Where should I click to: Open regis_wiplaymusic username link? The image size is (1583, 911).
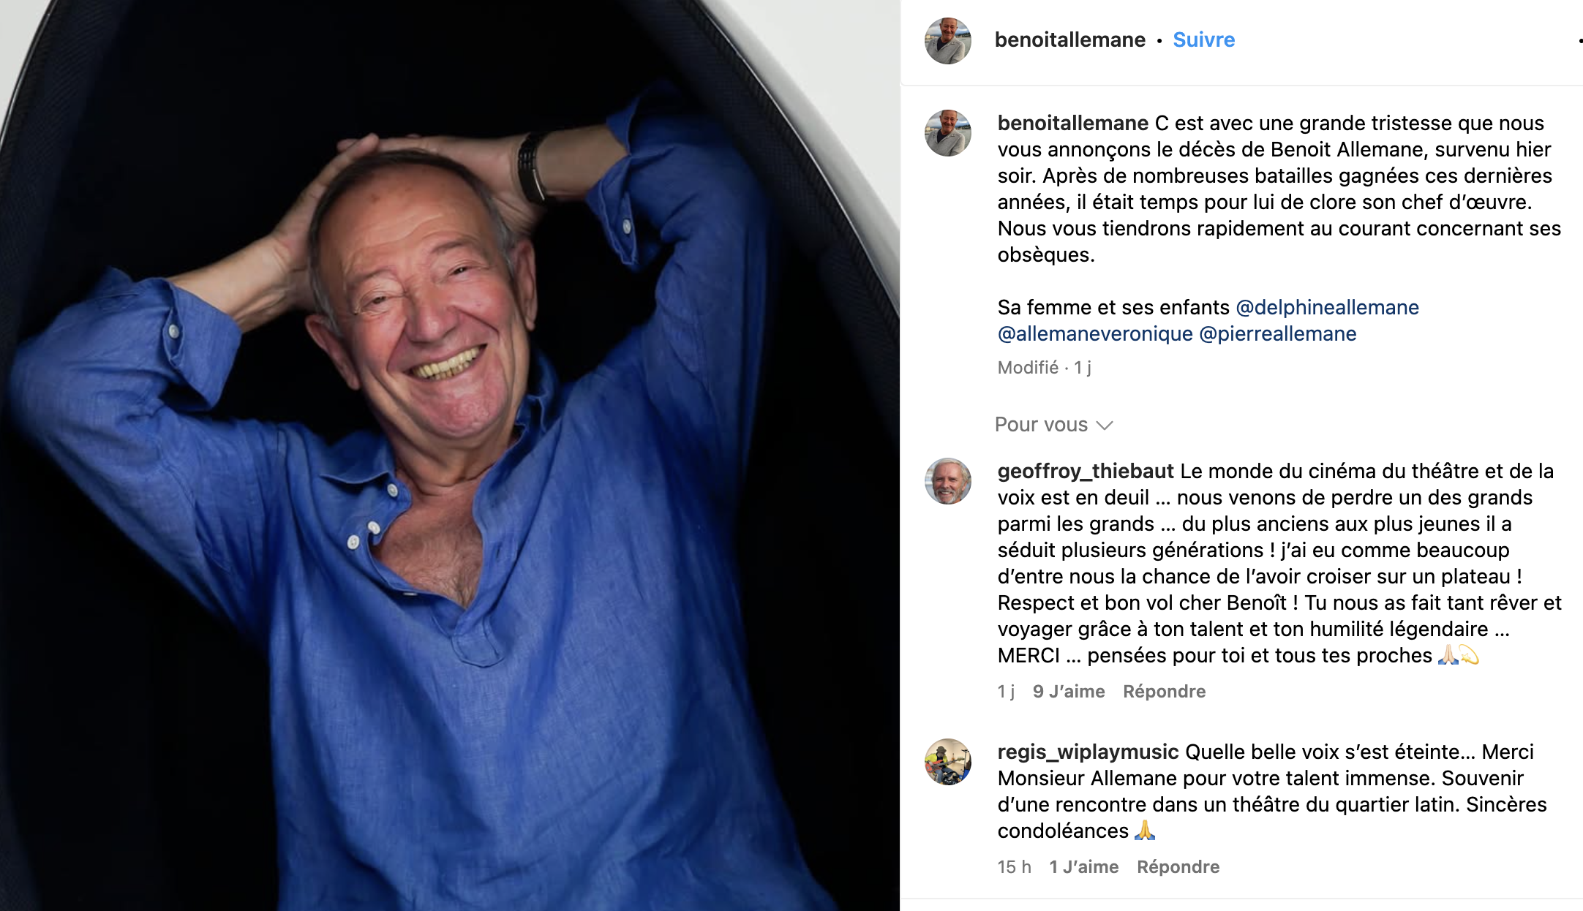point(1088,752)
